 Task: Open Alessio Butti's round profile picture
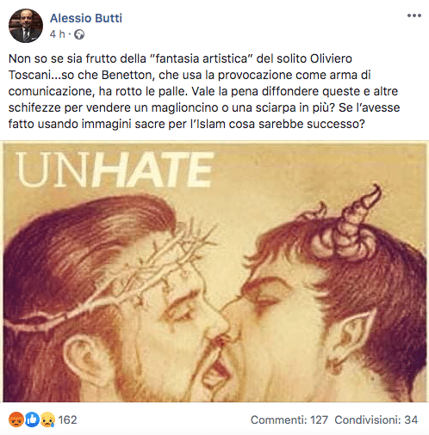[26, 26]
